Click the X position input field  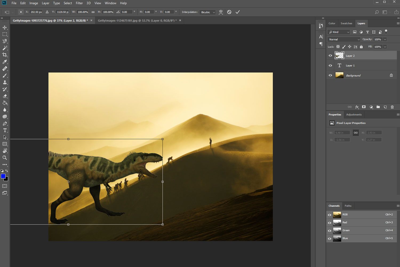pos(36,12)
